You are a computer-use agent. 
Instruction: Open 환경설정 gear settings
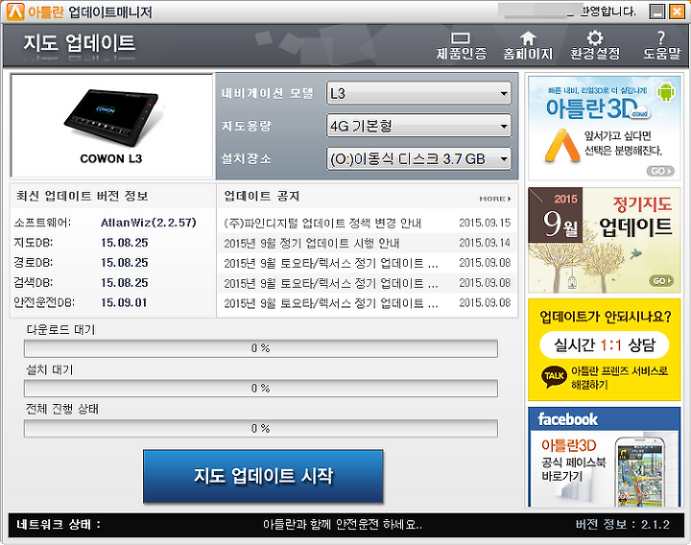595,45
